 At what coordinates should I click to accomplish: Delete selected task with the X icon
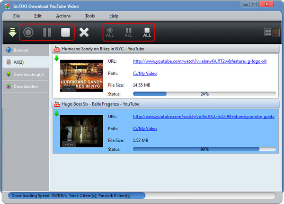pos(84,33)
